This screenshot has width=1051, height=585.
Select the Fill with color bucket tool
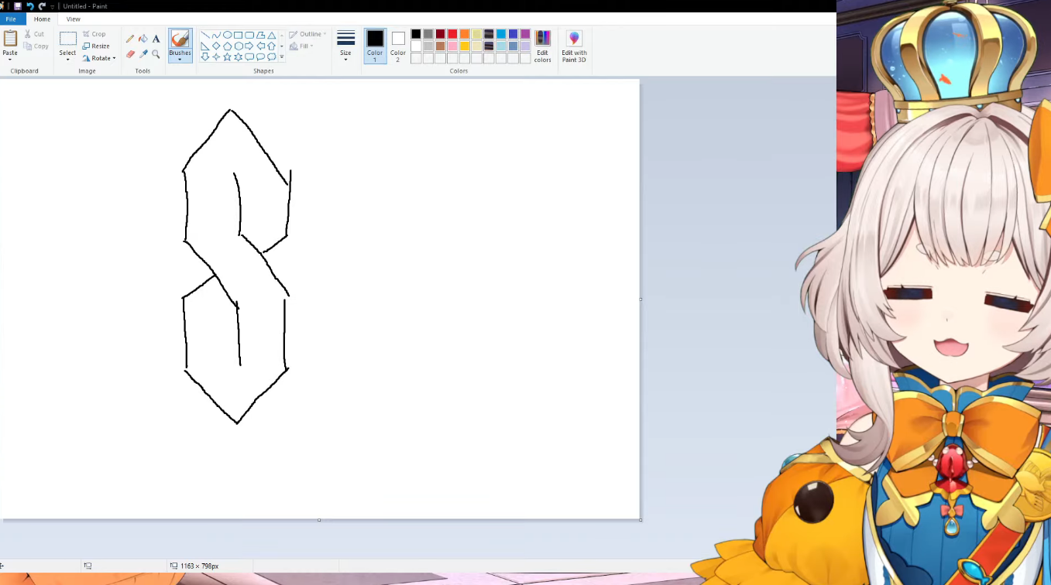[x=143, y=39]
